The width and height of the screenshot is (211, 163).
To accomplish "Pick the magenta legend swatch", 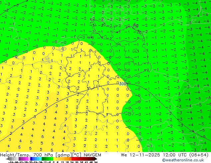I will 27,159.
